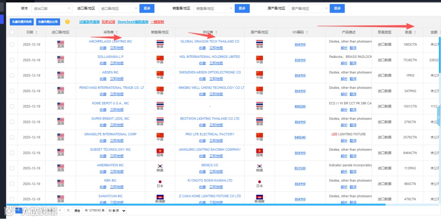
Task: Open supplier PRO LITE ELECTRICAL FACTORY
Action: click(x=210, y=134)
